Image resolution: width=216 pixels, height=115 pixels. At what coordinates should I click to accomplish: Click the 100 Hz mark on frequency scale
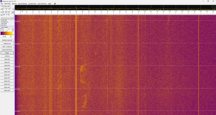coord(138,11)
